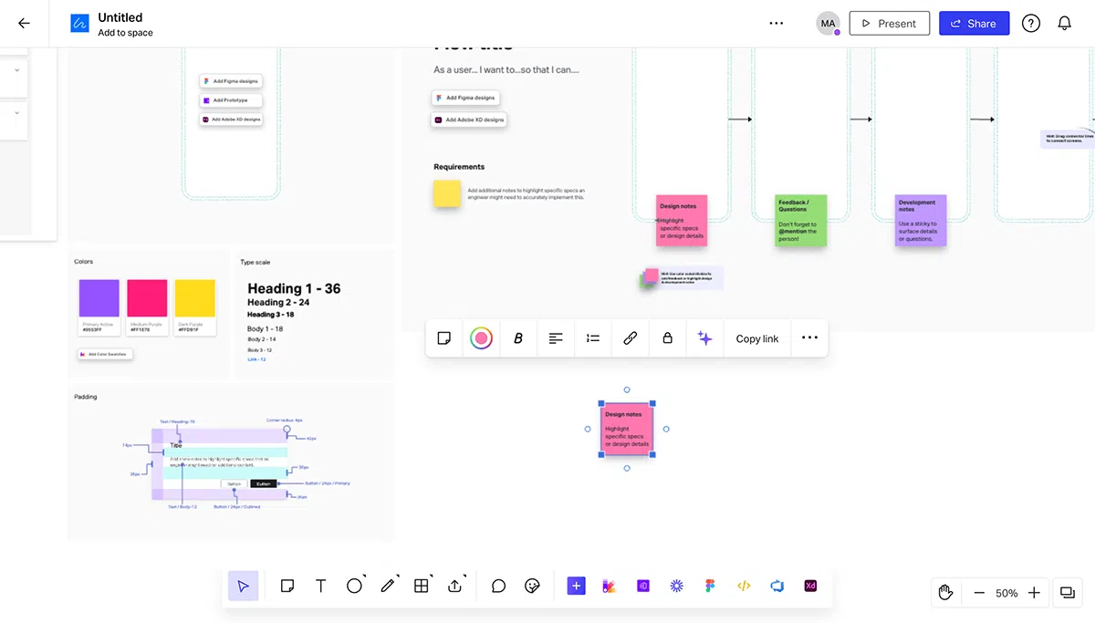Click the Figma integration icon in bottom toolbar
Viewport: 1095px width, 623px height.
point(710,587)
